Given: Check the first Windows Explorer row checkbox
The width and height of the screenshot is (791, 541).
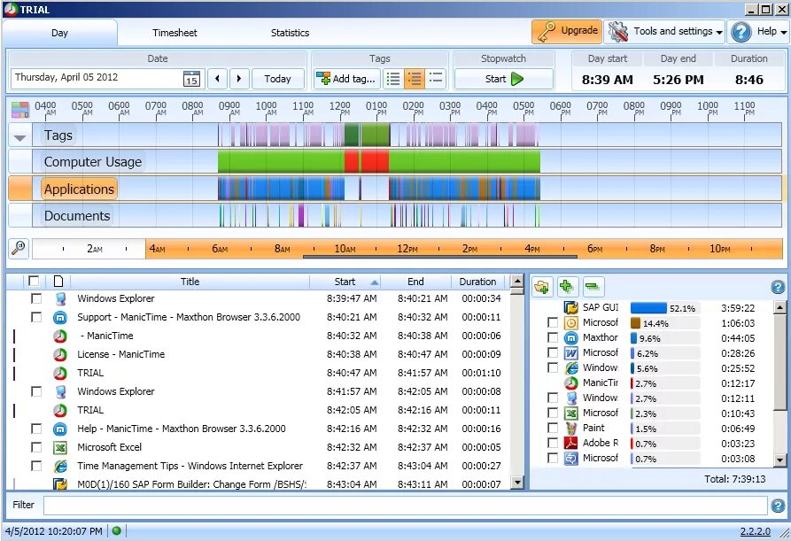Looking at the screenshot, I should coord(36,298).
